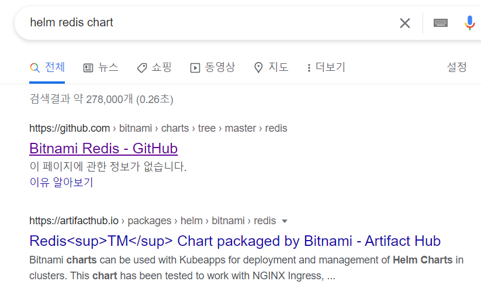This screenshot has height=305, width=481.
Task: Switch to the 쇼핑 (Shopping) tab
Action: pos(154,67)
